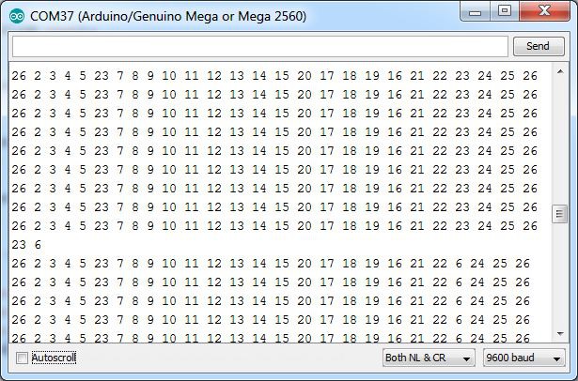Viewport: 578px width, 381px height.
Task: Focus the serial message input field
Action: pos(260,46)
